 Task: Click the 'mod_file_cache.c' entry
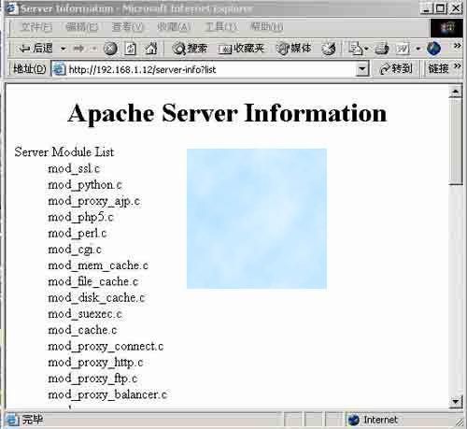92,281
